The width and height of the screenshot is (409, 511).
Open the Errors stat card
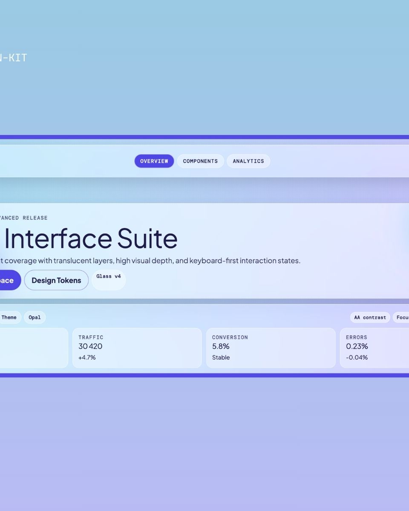[374, 348]
